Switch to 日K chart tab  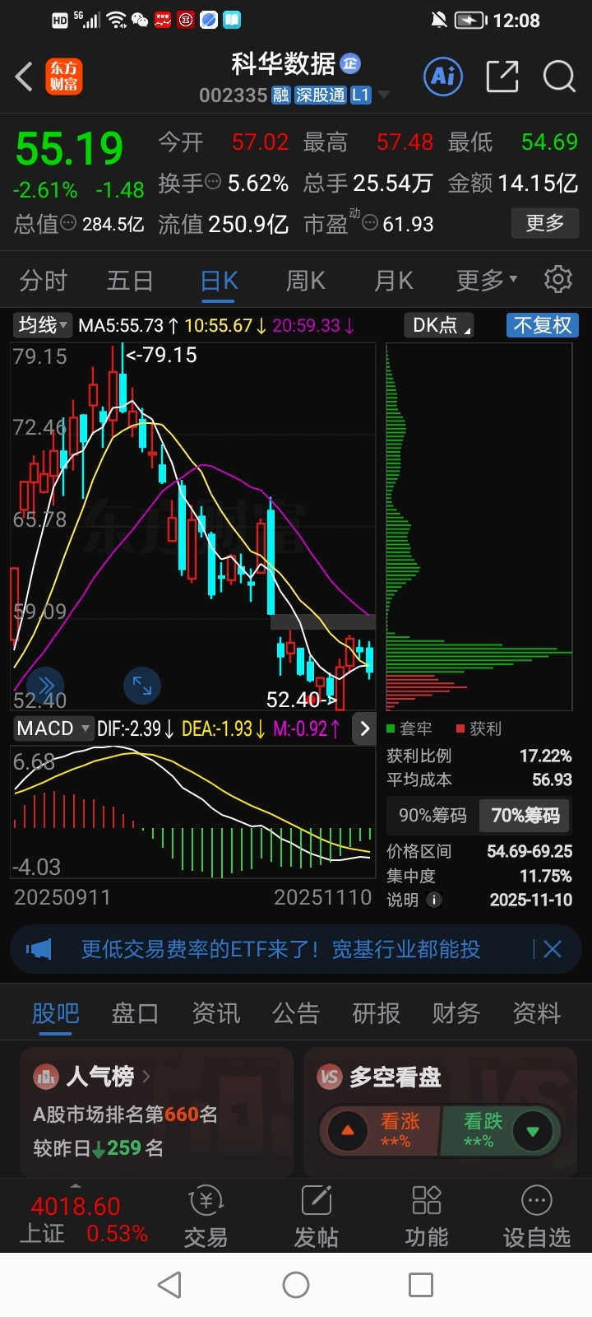coord(220,281)
